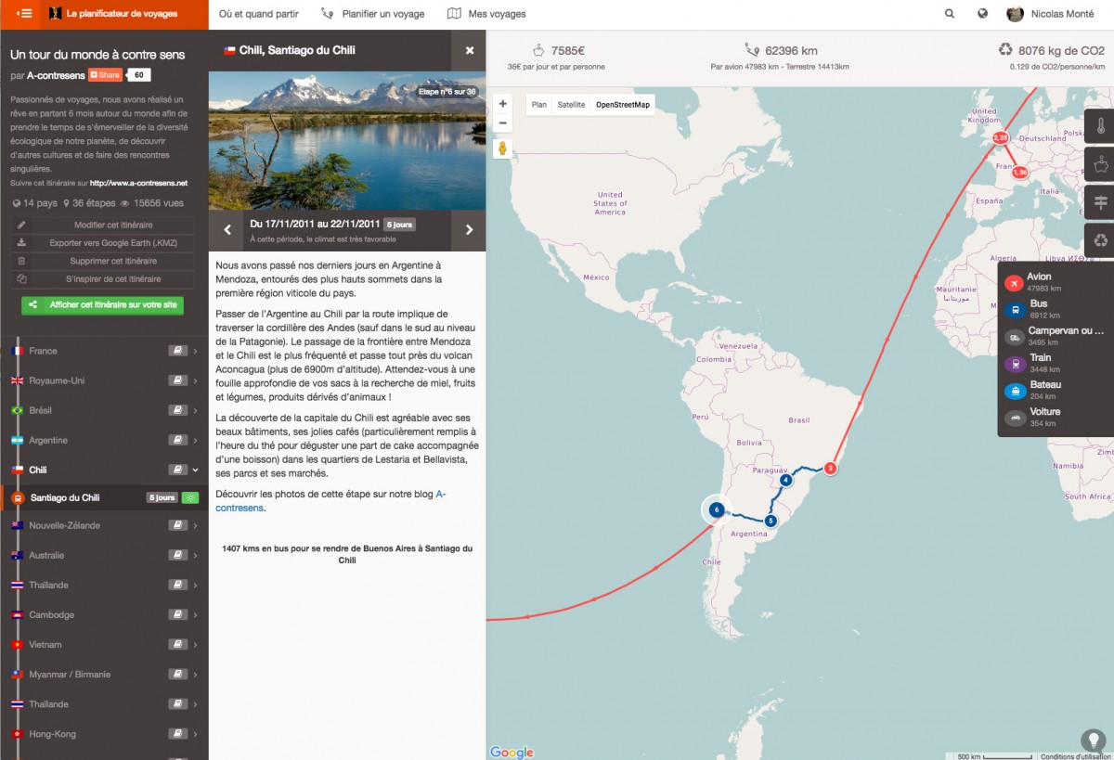Zoom in on the map
This screenshot has height=760, width=1114.
tap(502, 104)
